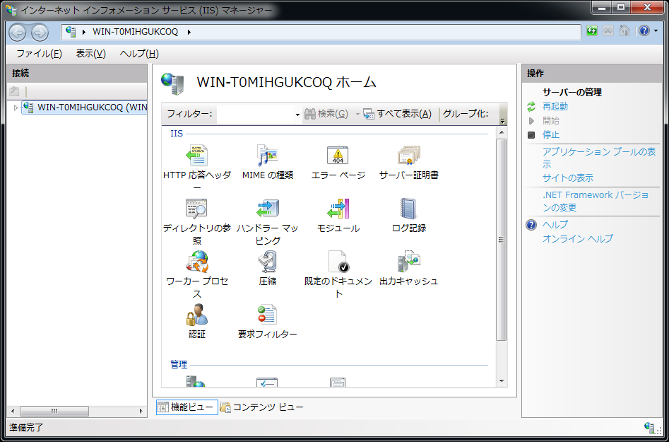This screenshot has width=669, height=442.
Task: Open the help button dropdown arrow
Action: point(656,31)
